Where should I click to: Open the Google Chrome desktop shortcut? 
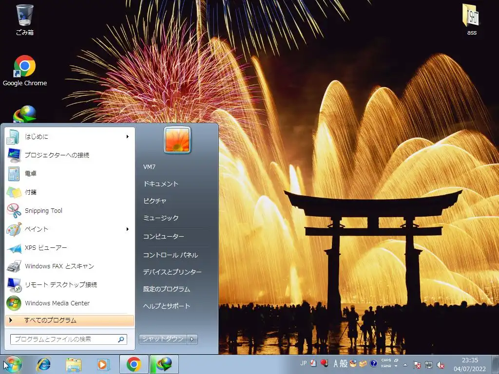(x=24, y=71)
